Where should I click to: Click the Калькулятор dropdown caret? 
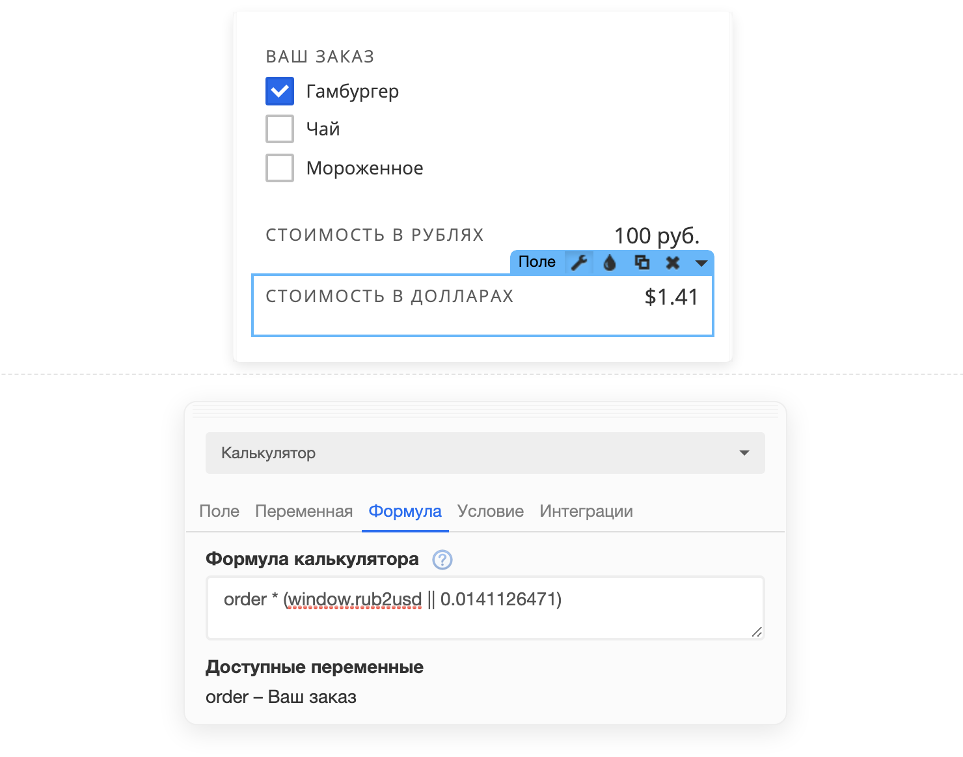coord(744,453)
